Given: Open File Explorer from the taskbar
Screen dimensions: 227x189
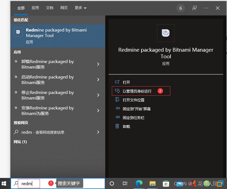Looking at the screenshot, I should coord(152,184).
